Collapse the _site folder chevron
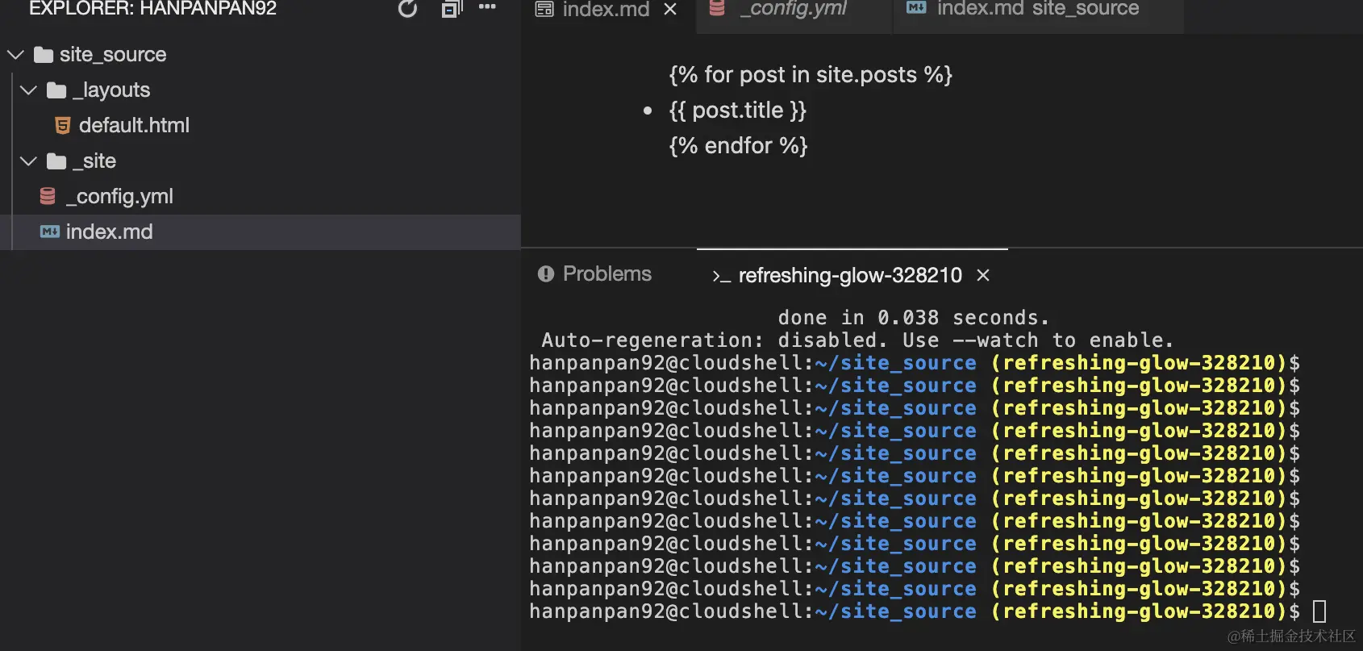 (28, 161)
